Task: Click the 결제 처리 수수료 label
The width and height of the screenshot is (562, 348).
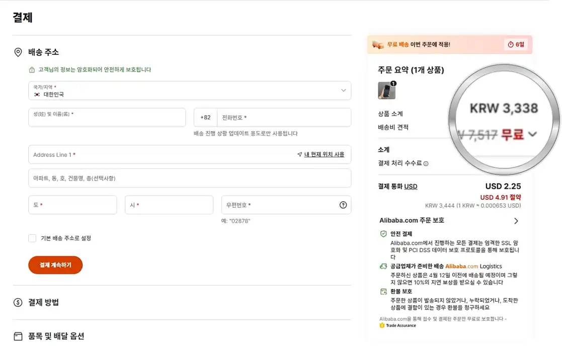Action: tap(400, 163)
